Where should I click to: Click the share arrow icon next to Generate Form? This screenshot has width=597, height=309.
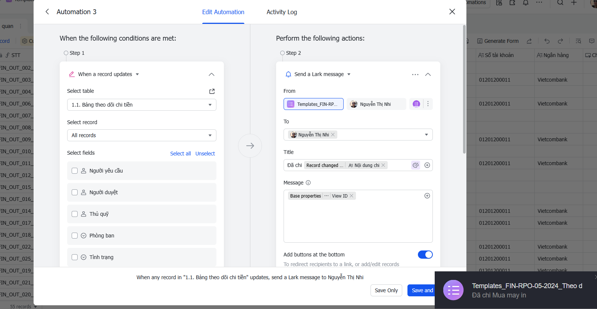(529, 41)
